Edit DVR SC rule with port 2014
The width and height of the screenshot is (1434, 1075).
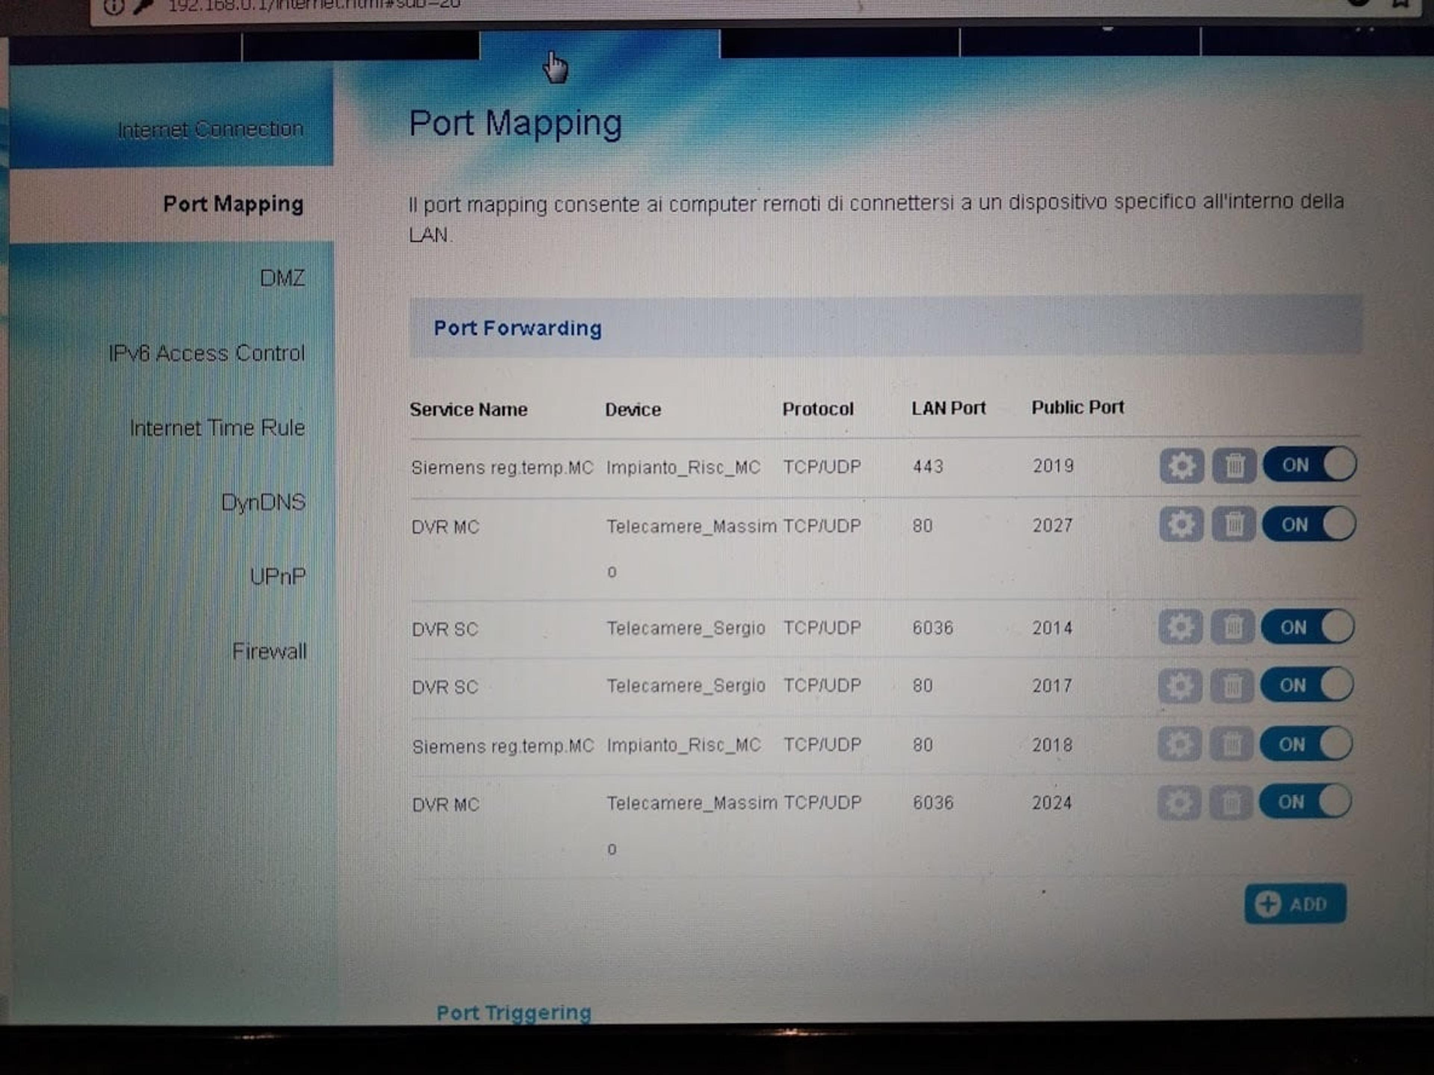(x=1180, y=627)
